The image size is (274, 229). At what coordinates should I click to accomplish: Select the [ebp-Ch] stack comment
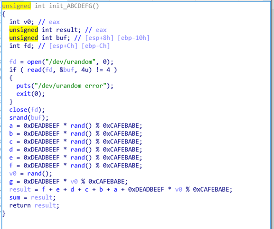tap(96, 46)
